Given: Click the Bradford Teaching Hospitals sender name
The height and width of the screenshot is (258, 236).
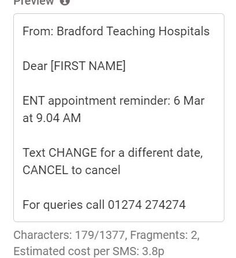Looking at the screenshot, I should pos(133,31).
